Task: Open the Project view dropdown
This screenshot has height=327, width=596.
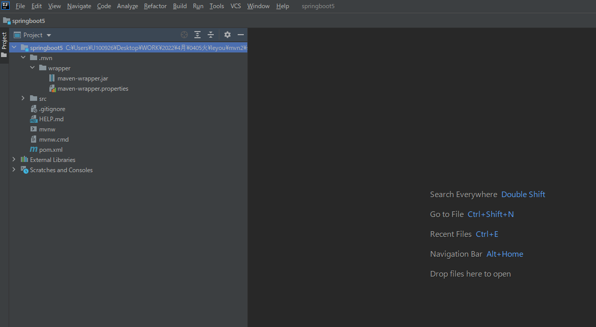Action: pyautogui.click(x=49, y=35)
